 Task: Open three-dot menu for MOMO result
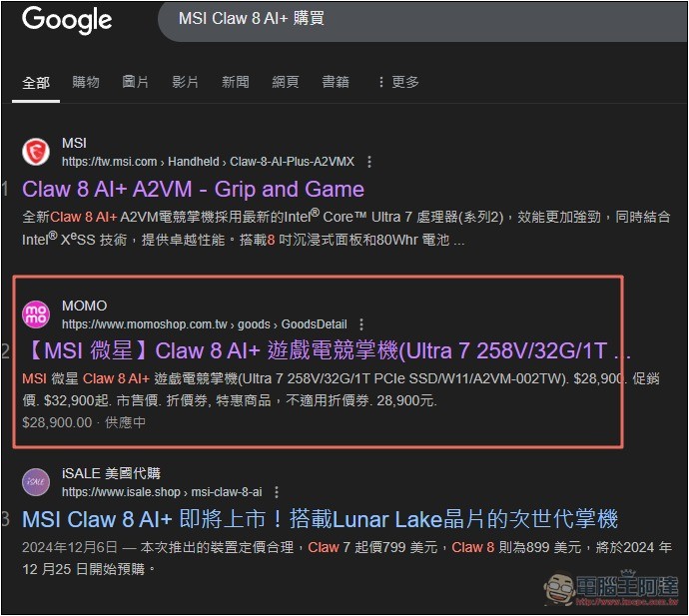361,324
